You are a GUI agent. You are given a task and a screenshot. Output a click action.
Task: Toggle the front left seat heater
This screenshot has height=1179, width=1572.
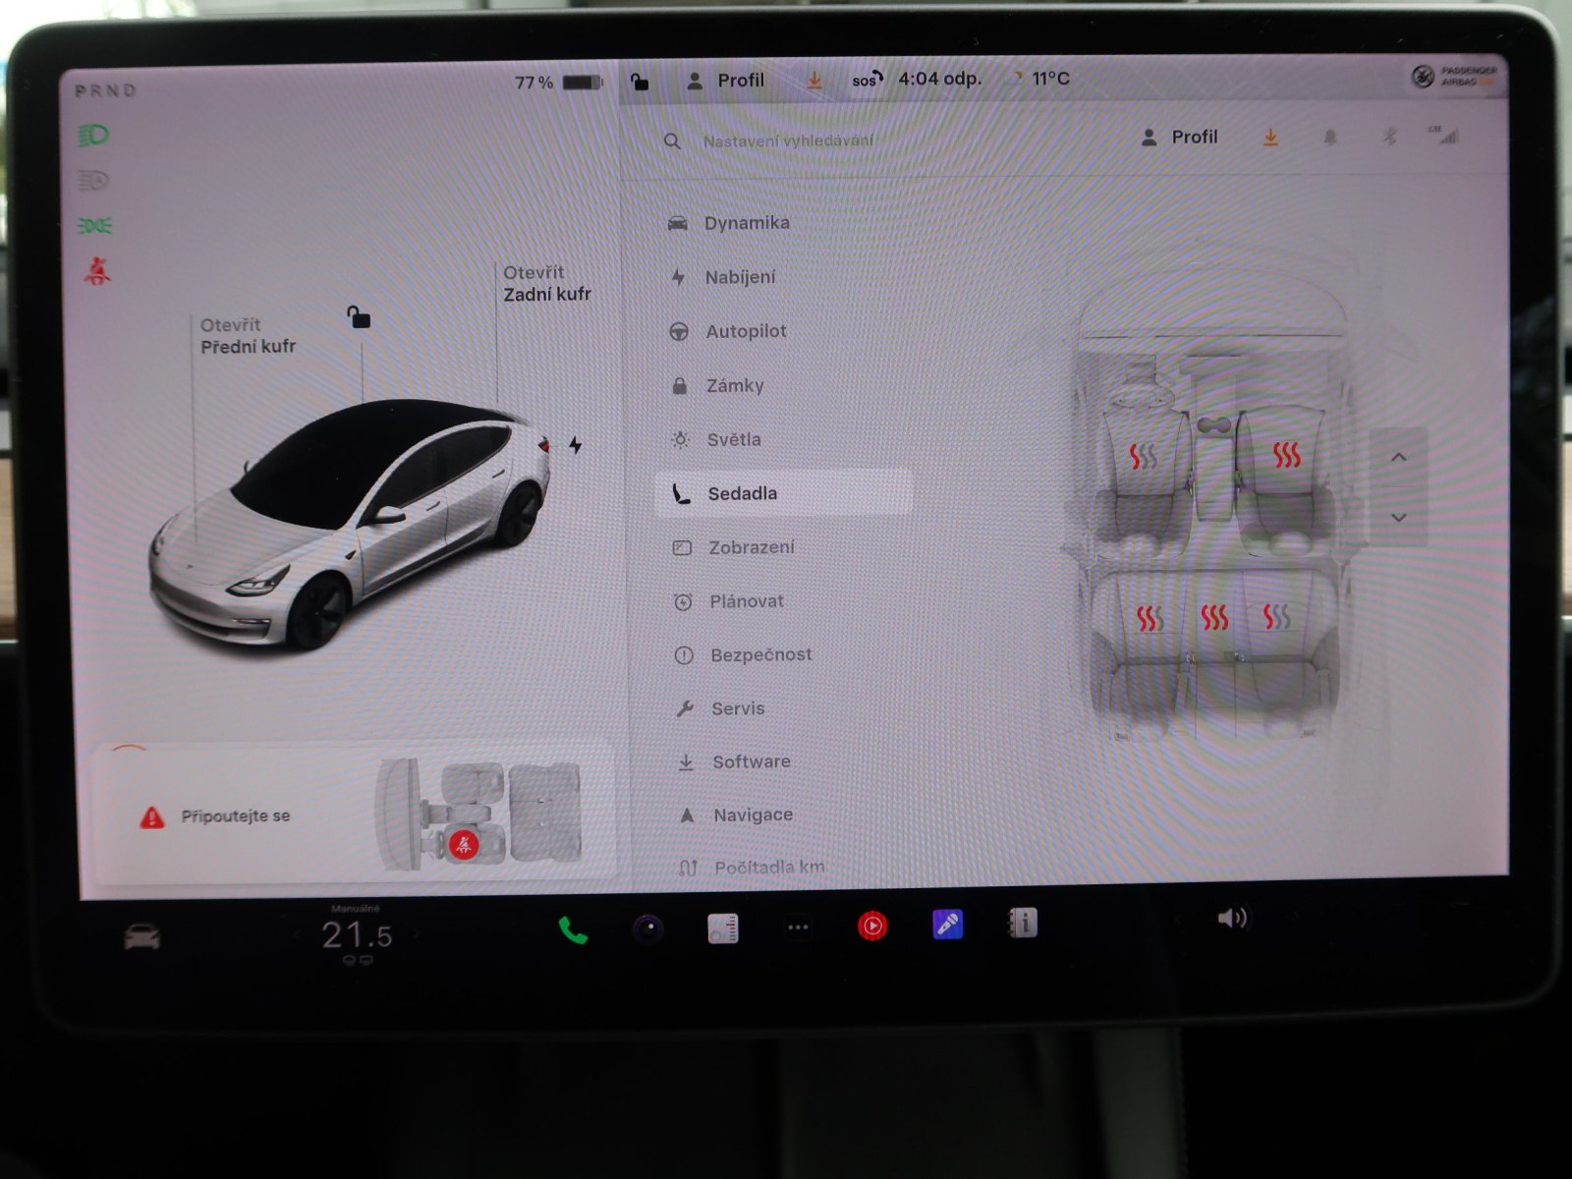(1143, 457)
